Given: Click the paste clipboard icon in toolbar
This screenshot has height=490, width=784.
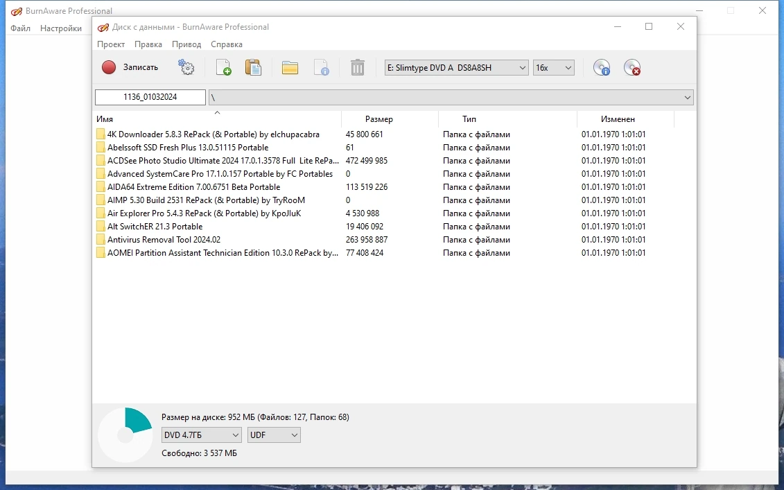Looking at the screenshot, I should (253, 67).
